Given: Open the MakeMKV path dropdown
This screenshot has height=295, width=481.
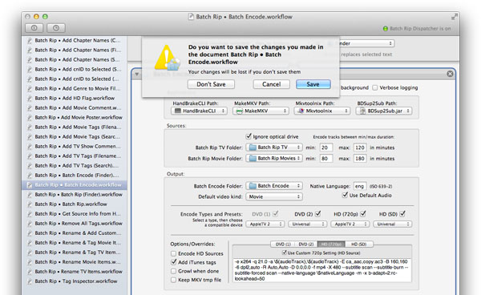Looking at the screenshot, I should (x=261, y=111).
